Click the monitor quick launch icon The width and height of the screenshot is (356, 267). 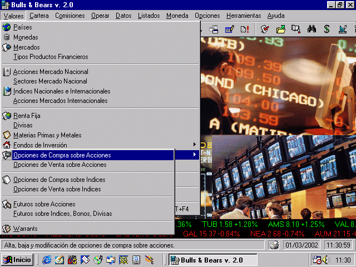(136, 260)
